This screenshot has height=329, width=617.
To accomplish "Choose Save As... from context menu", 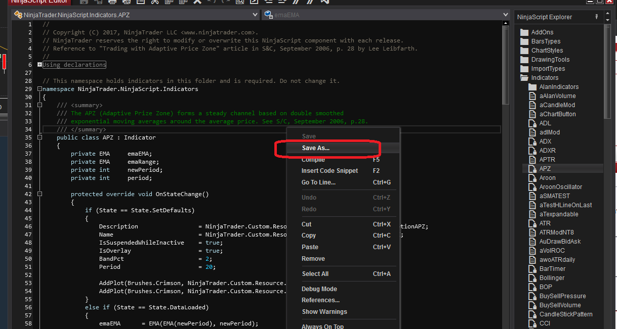I will [316, 148].
